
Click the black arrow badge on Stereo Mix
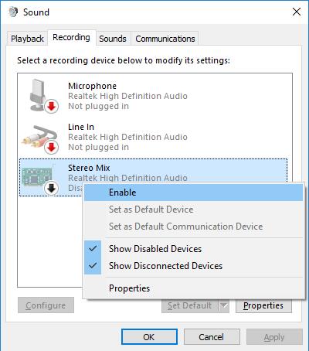coord(52,189)
